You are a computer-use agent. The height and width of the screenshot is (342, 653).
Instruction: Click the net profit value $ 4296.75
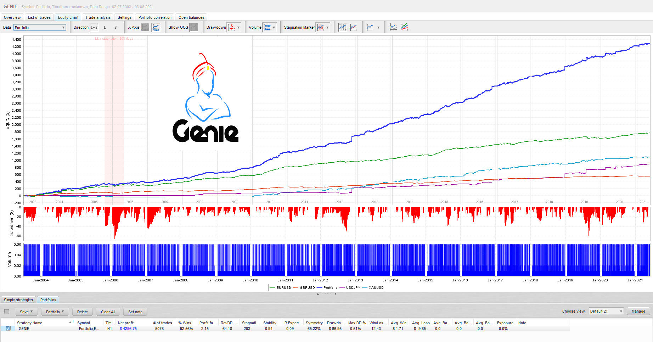pyautogui.click(x=128, y=329)
